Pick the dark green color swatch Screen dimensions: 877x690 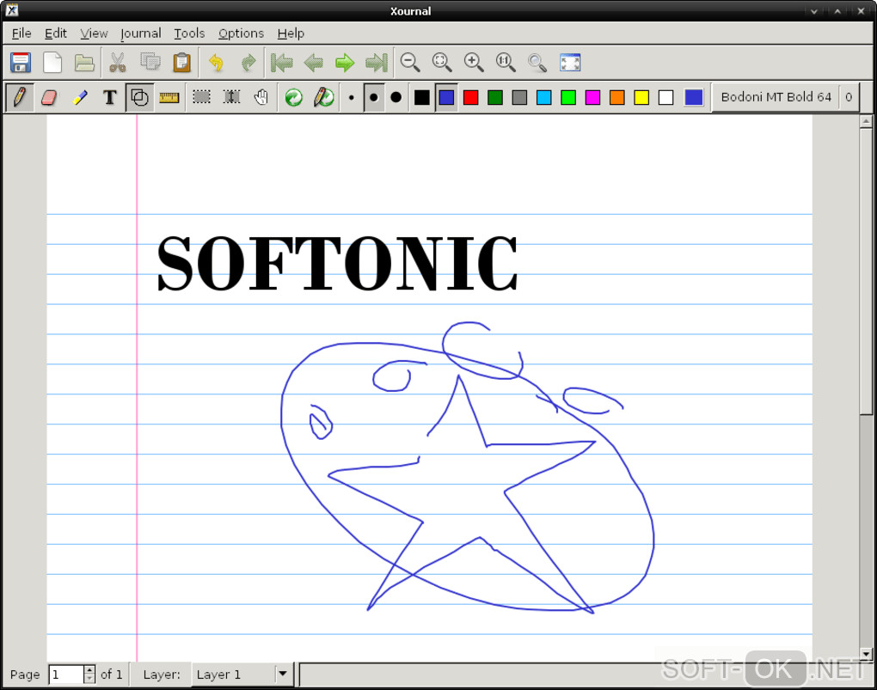click(x=495, y=98)
